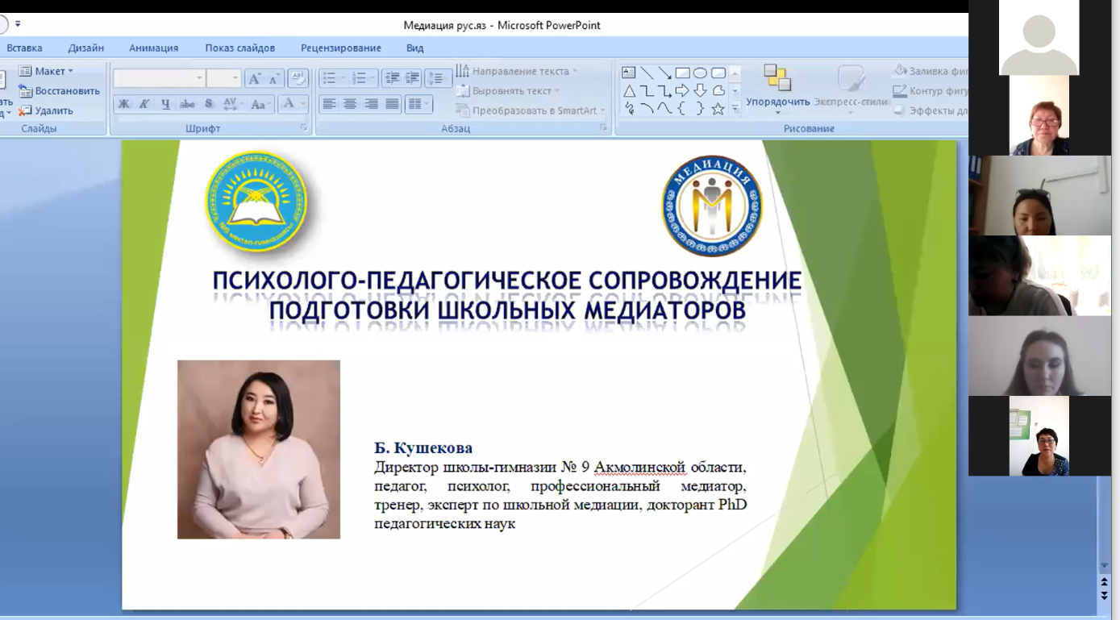
Task: Open Заливка фигуры shape fill
Action: coord(931,71)
